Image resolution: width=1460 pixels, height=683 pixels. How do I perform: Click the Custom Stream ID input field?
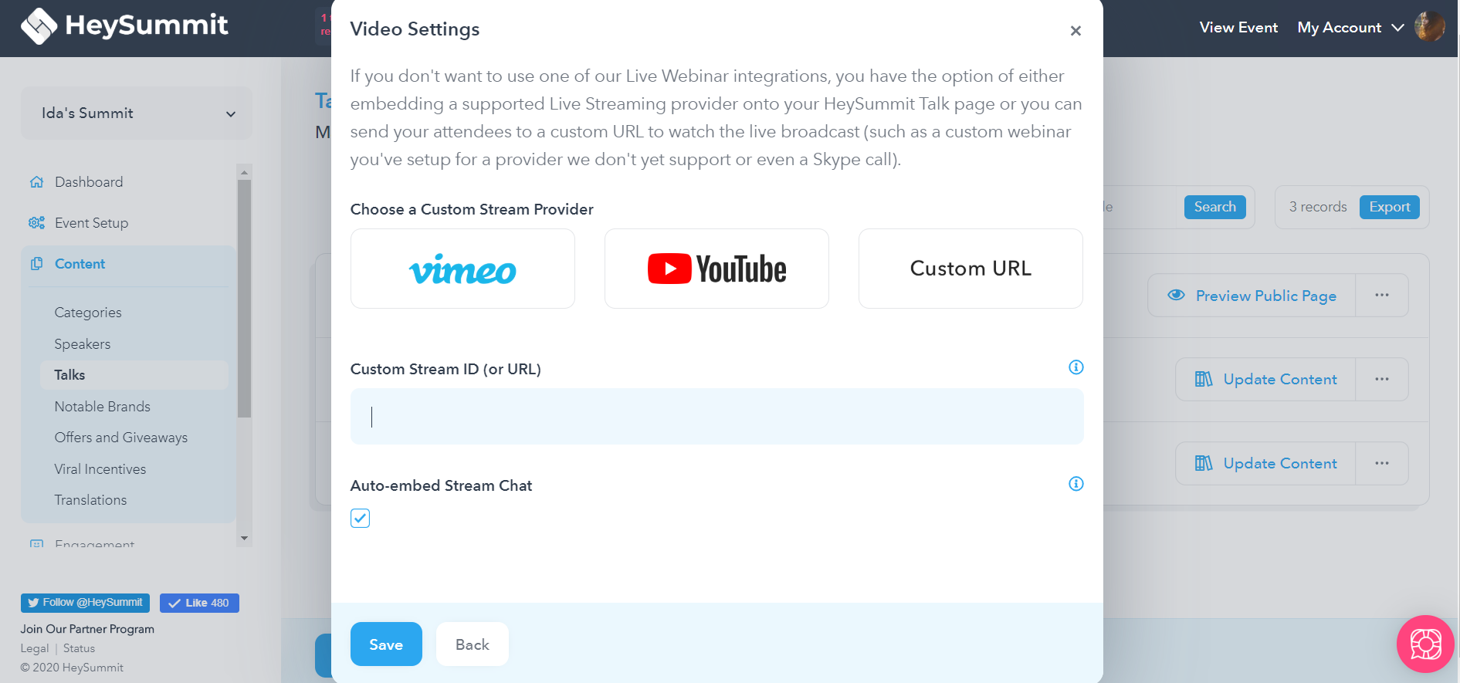(x=716, y=417)
